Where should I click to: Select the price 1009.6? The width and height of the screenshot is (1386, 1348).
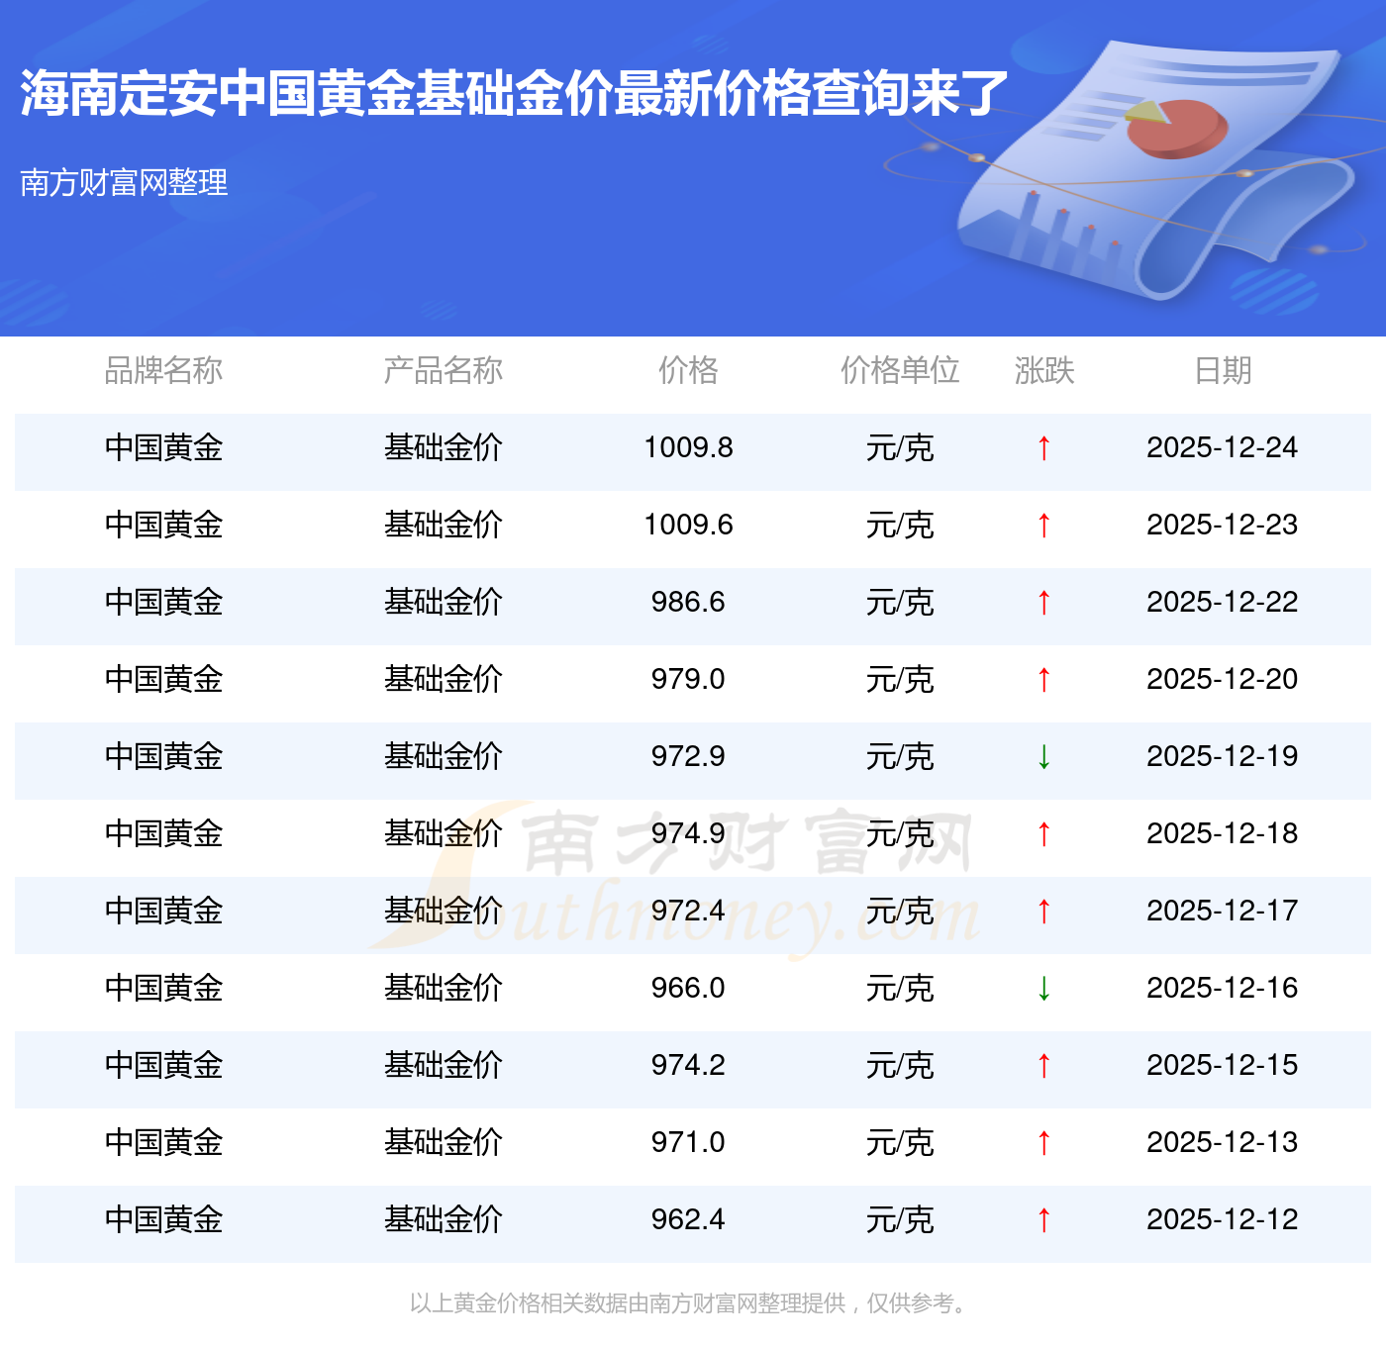pyautogui.click(x=688, y=525)
